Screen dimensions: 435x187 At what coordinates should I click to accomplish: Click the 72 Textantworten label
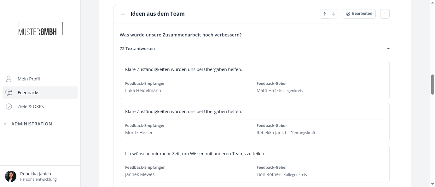coord(137,49)
